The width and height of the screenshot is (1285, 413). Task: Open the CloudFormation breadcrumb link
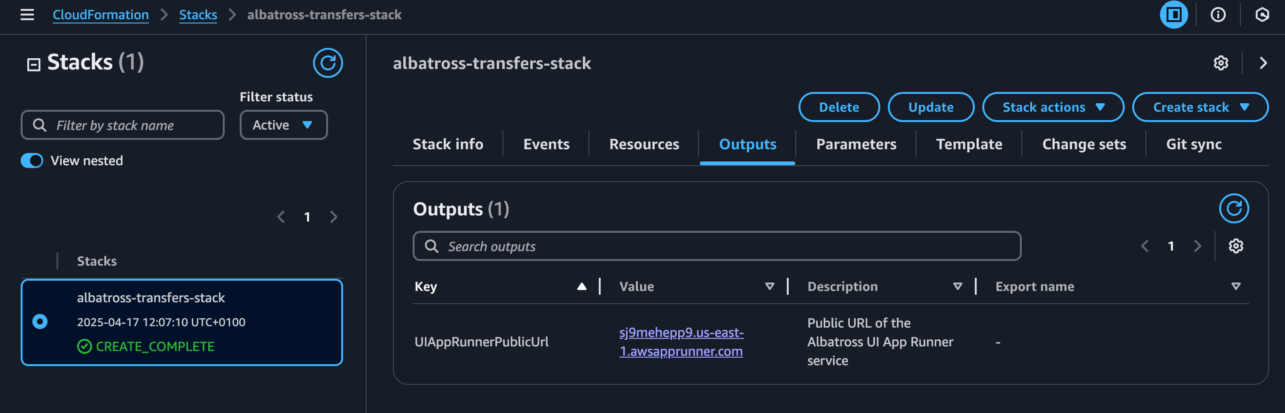[101, 15]
